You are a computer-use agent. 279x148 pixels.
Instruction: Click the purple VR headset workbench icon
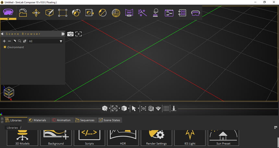click(x=8, y=12)
